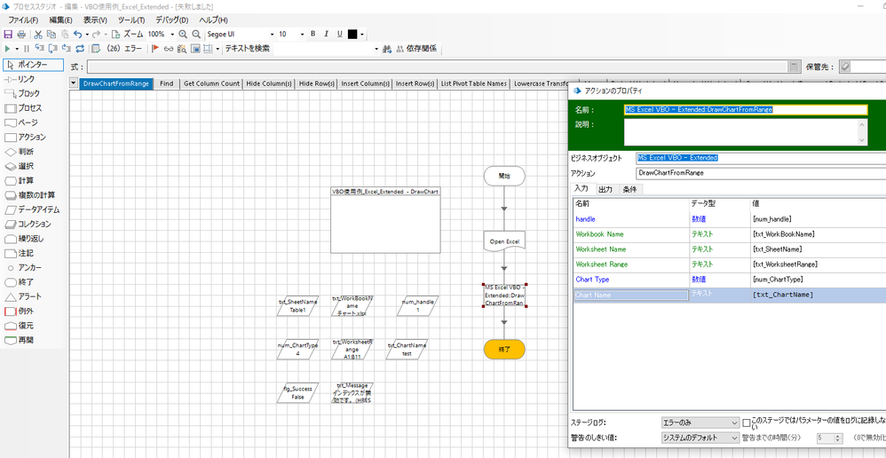Toggle bold text formatting
Screen dimensions: 886x458
coord(312,34)
